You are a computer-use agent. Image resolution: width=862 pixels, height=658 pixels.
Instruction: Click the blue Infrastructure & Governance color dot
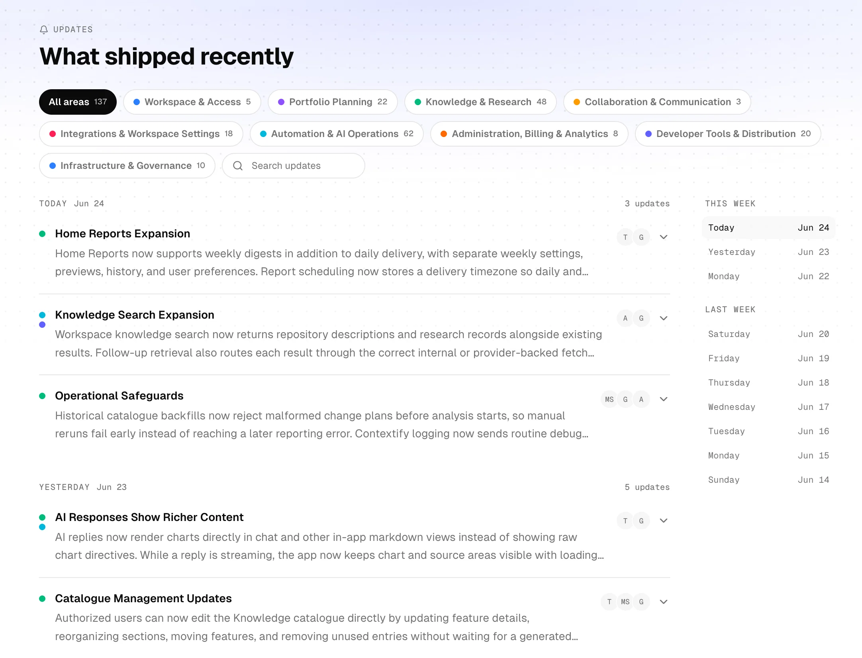[x=53, y=166]
